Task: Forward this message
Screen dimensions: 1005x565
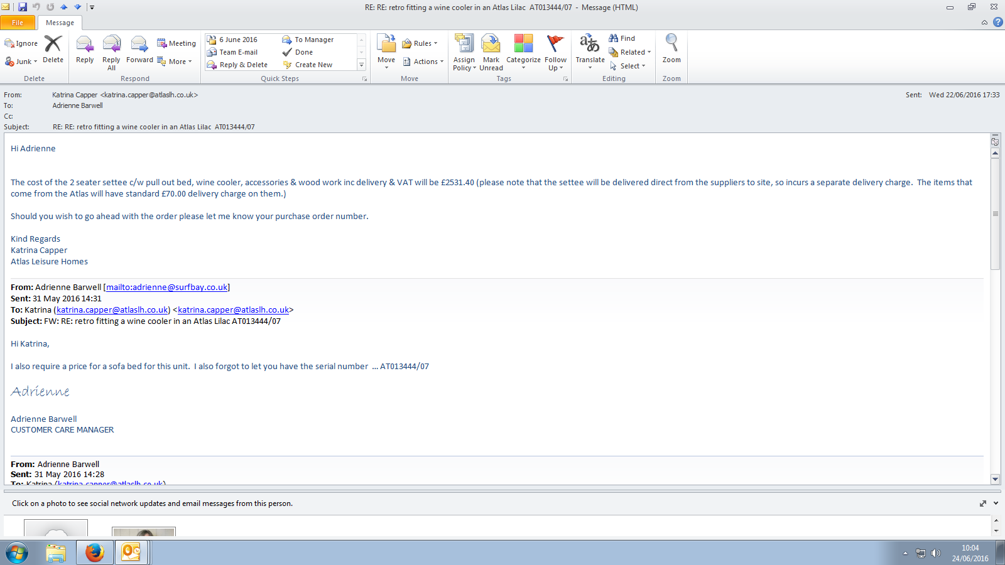Action: 139,50
